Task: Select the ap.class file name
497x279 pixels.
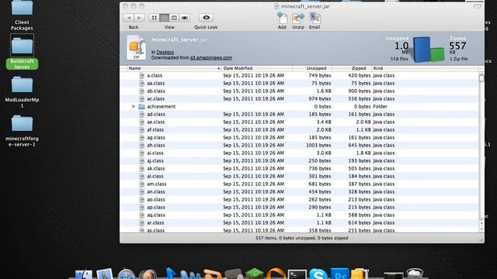Action: click(x=155, y=207)
